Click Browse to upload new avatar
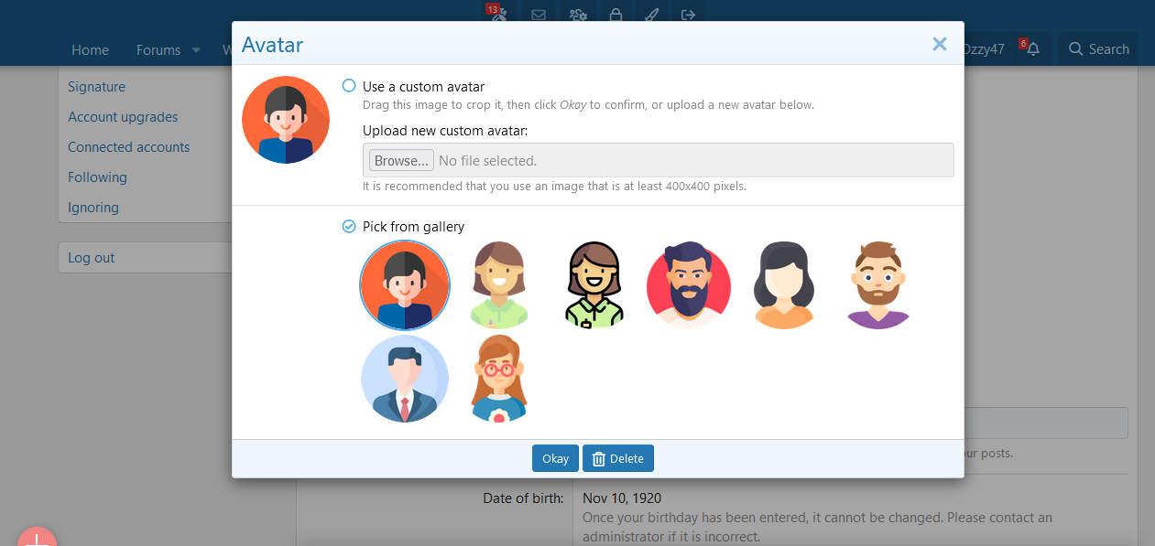Viewport: 1155px width, 546px height. tap(401, 160)
